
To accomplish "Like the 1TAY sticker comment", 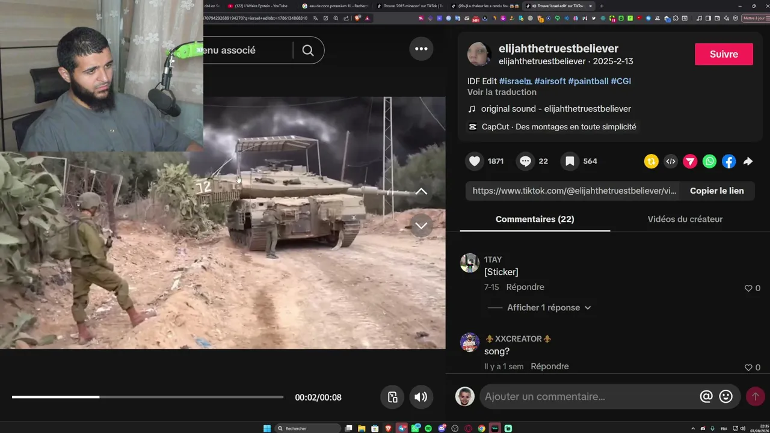I will click(x=748, y=288).
